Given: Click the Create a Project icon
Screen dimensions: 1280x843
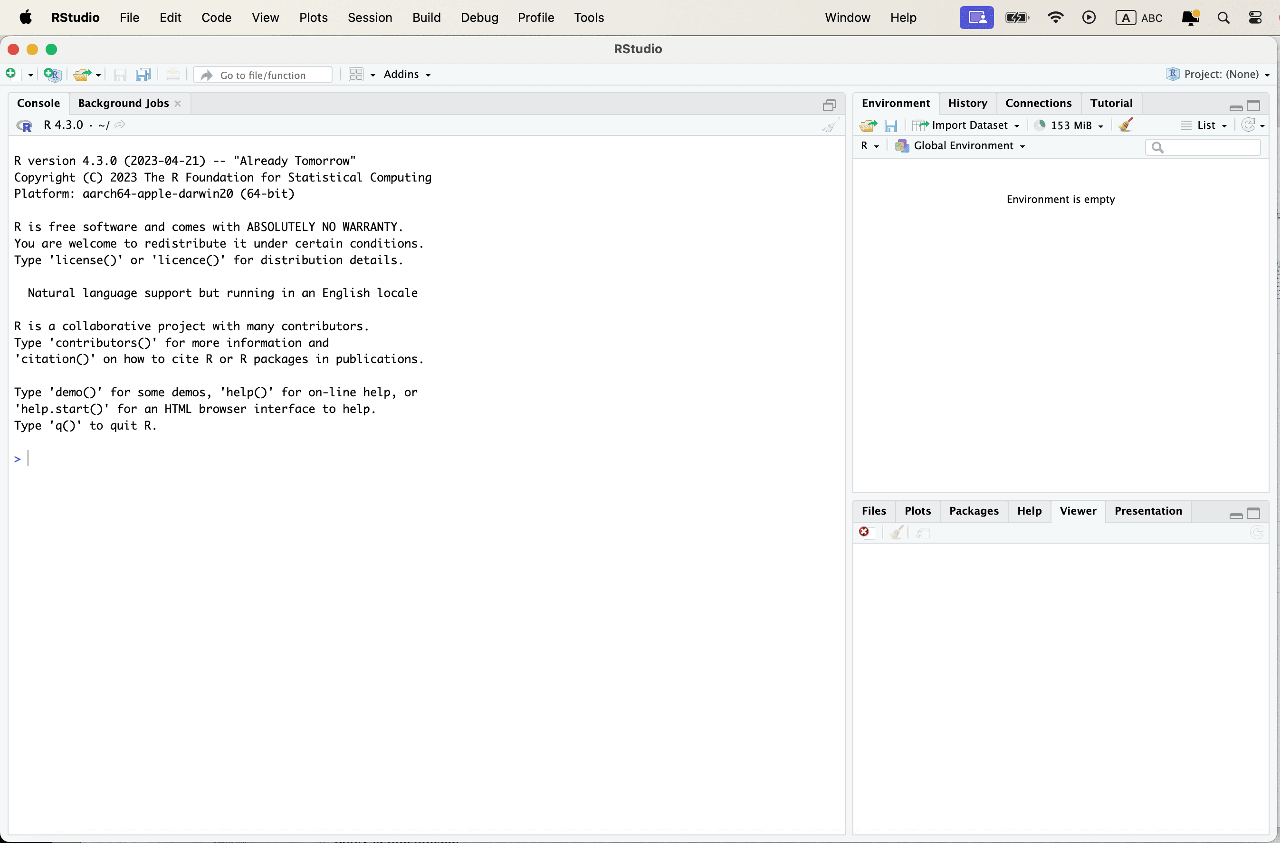Looking at the screenshot, I should pyautogui.click(x=52, y=74).
